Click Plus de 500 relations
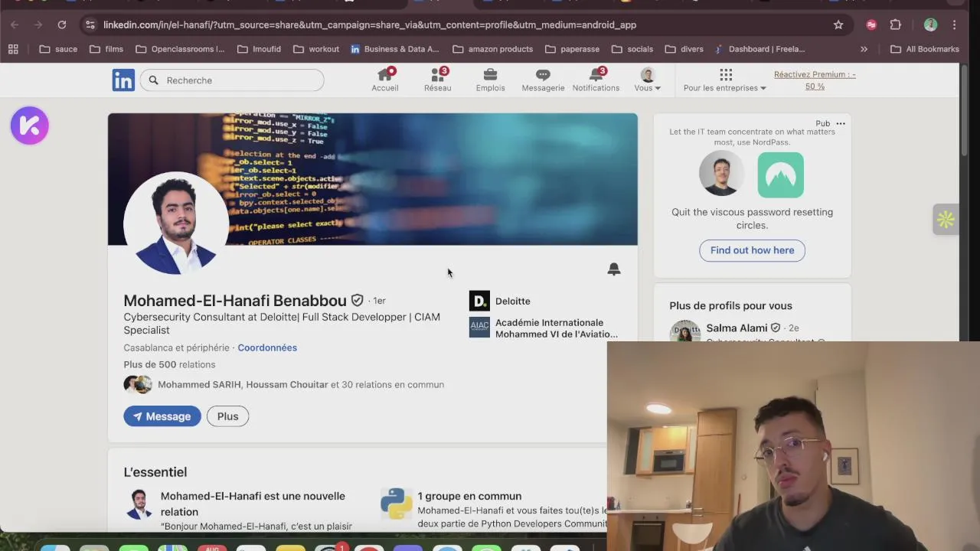 click(x=169, y=364)
